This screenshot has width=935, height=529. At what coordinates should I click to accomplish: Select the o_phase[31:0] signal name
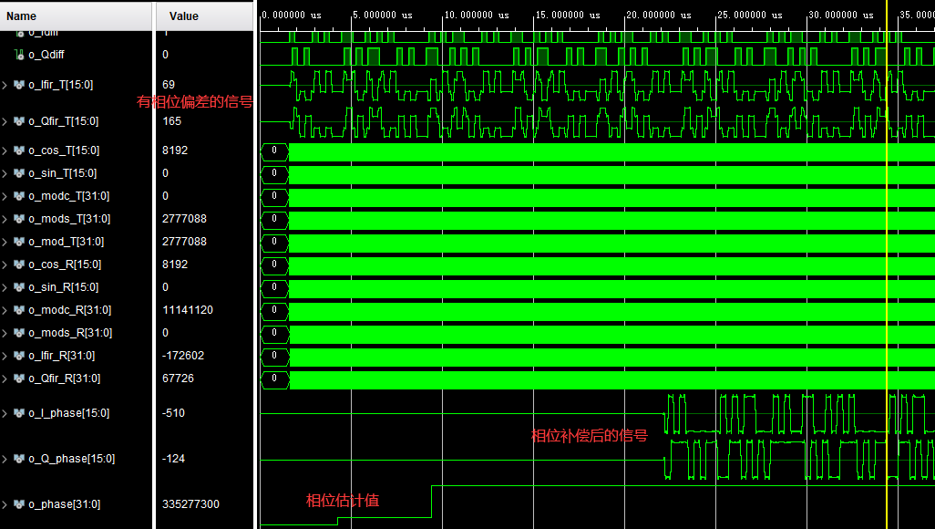pos(65,504)
